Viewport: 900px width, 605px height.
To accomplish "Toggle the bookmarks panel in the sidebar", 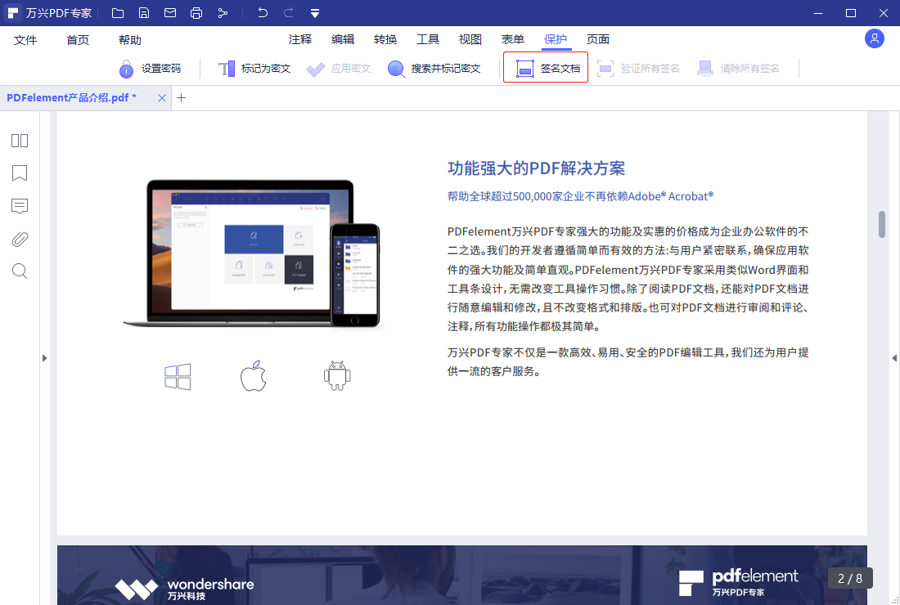I will pyautogui.click(x=19, y=173).
